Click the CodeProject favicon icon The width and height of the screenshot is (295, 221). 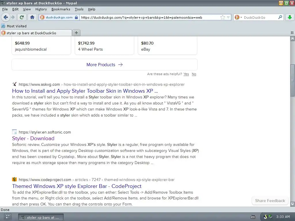(14, 179)
